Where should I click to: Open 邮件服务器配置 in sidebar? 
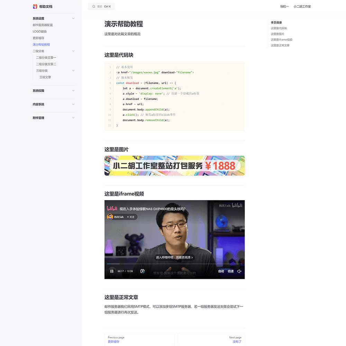43,25
